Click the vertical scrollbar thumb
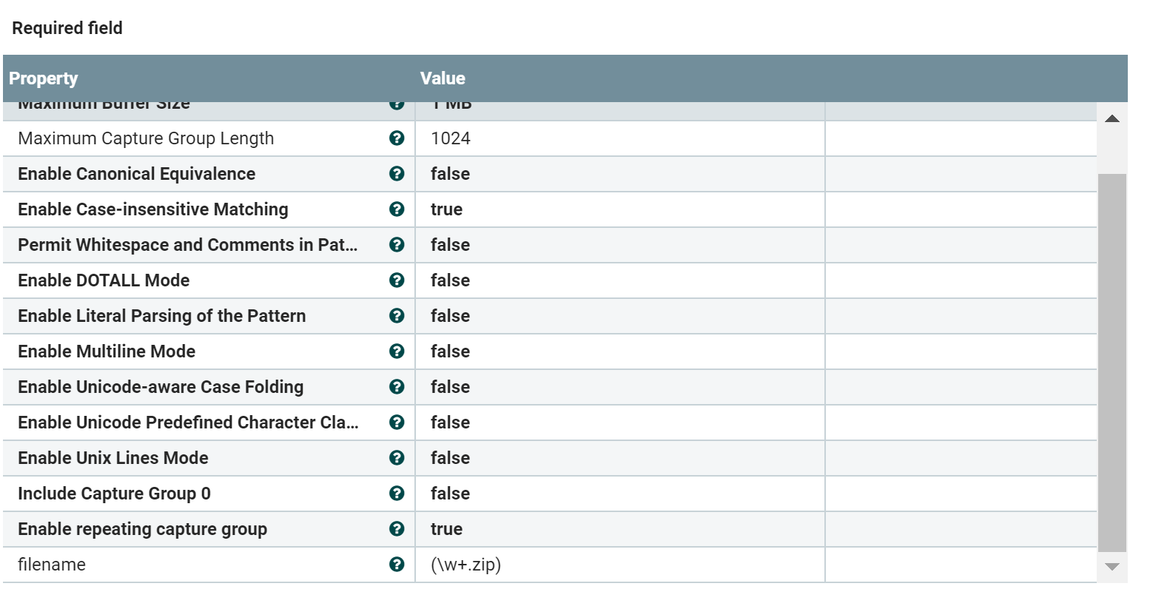 coord(1112,363)
